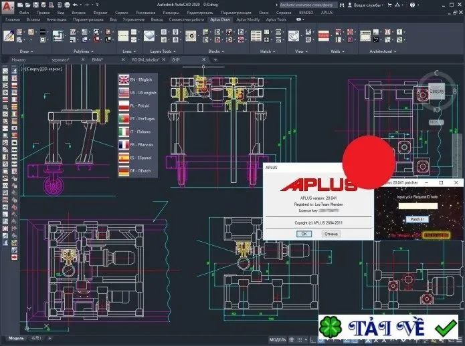The height and width of the screenshot is (346, 465).
Task: Click the large block icon in the Blocks panel
Action: pos(191,36)
